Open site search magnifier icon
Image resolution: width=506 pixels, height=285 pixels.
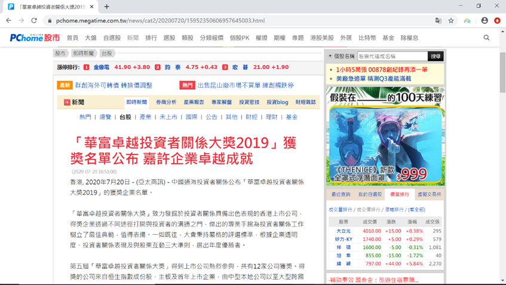(486, 38)
